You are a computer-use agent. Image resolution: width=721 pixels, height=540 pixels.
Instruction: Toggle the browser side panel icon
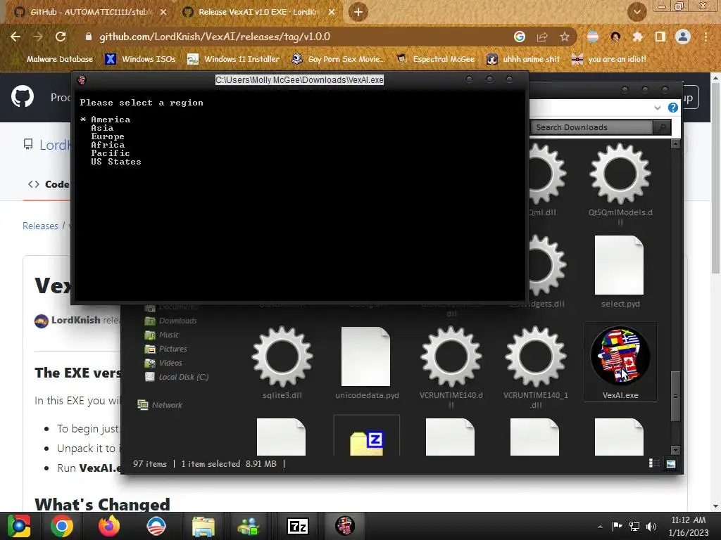[660, 37]
